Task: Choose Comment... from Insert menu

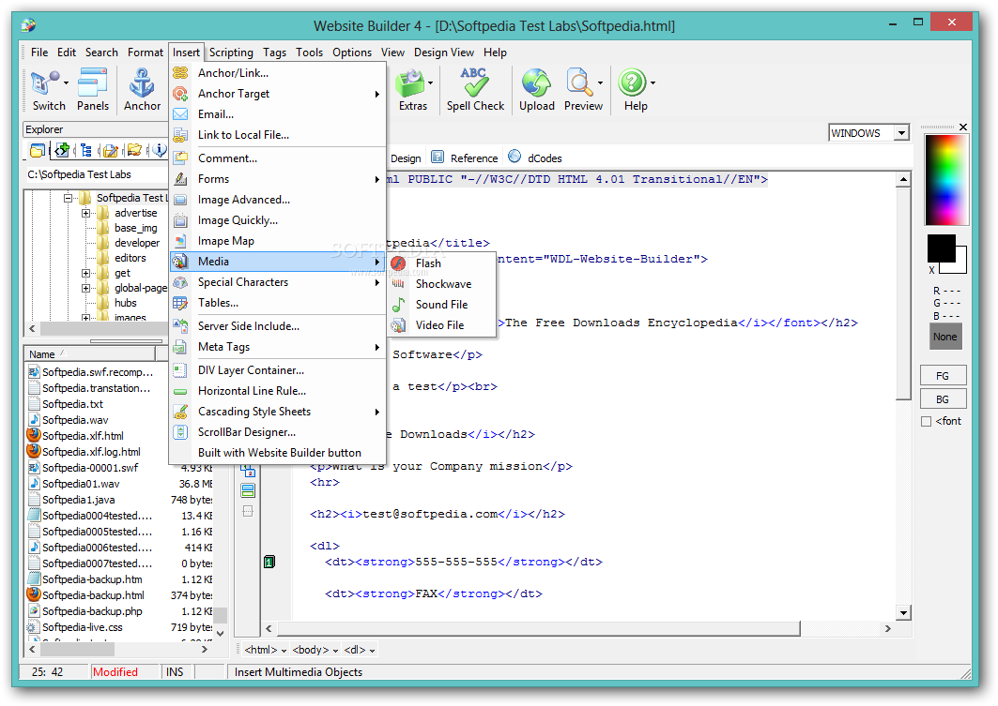Action: click(278, 158)
